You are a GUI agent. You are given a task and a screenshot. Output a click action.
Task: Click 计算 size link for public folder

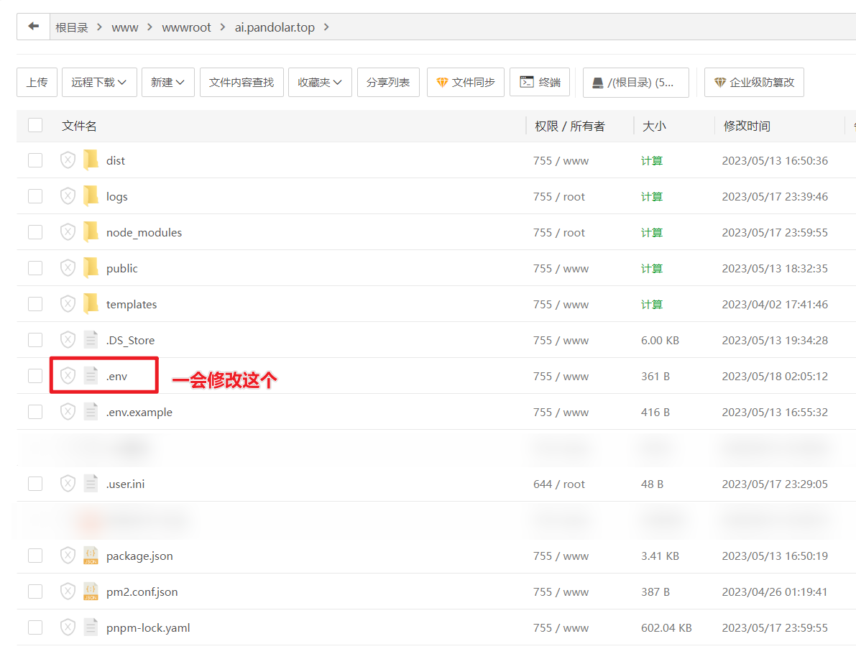click(x=651, y=268)
